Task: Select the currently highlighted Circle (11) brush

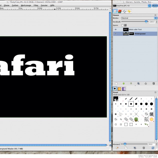Action: tap(131, 104)
